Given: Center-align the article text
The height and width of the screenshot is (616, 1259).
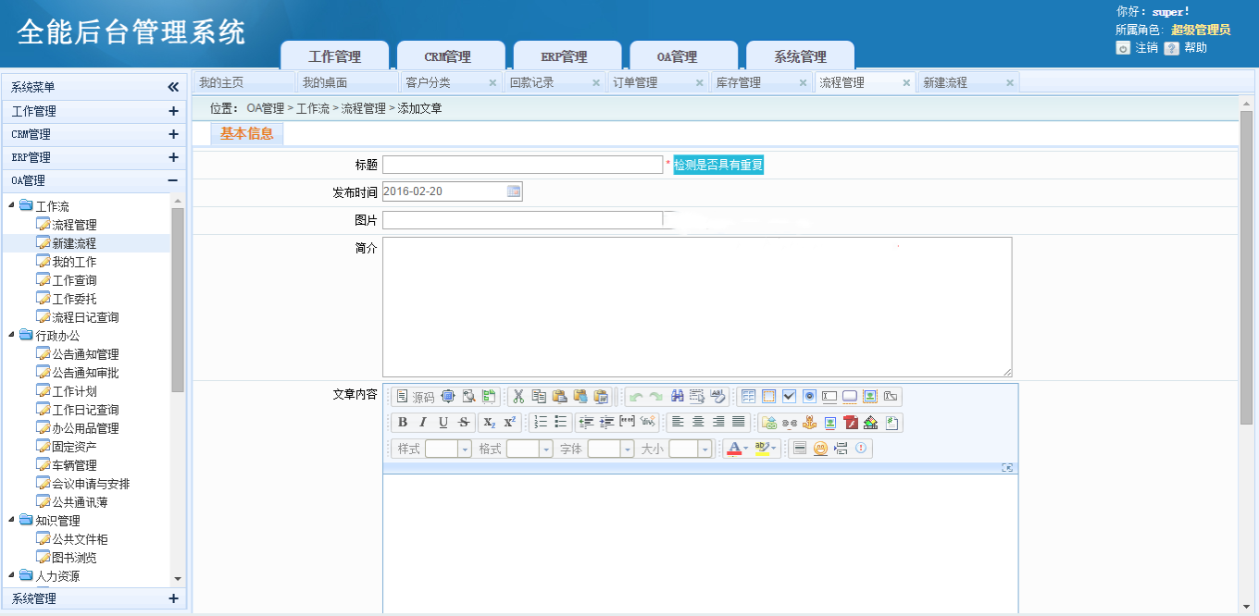Looking at the screenshot, I should coord(698,423).
